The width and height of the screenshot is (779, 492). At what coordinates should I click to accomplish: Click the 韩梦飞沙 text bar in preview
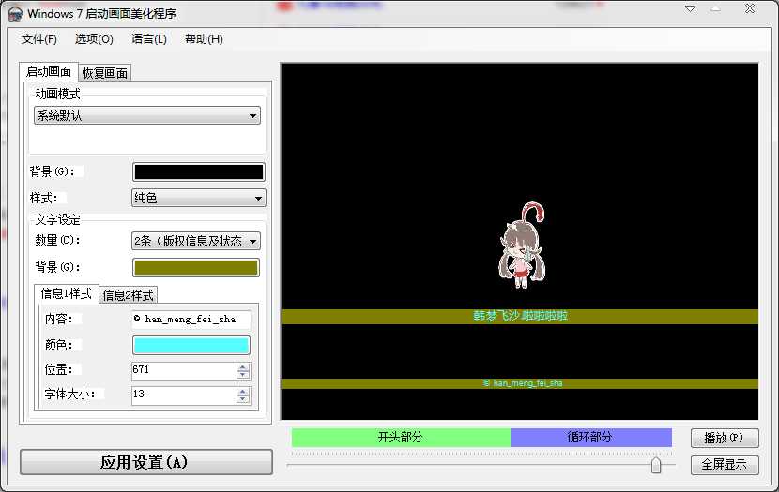(520, 317)
